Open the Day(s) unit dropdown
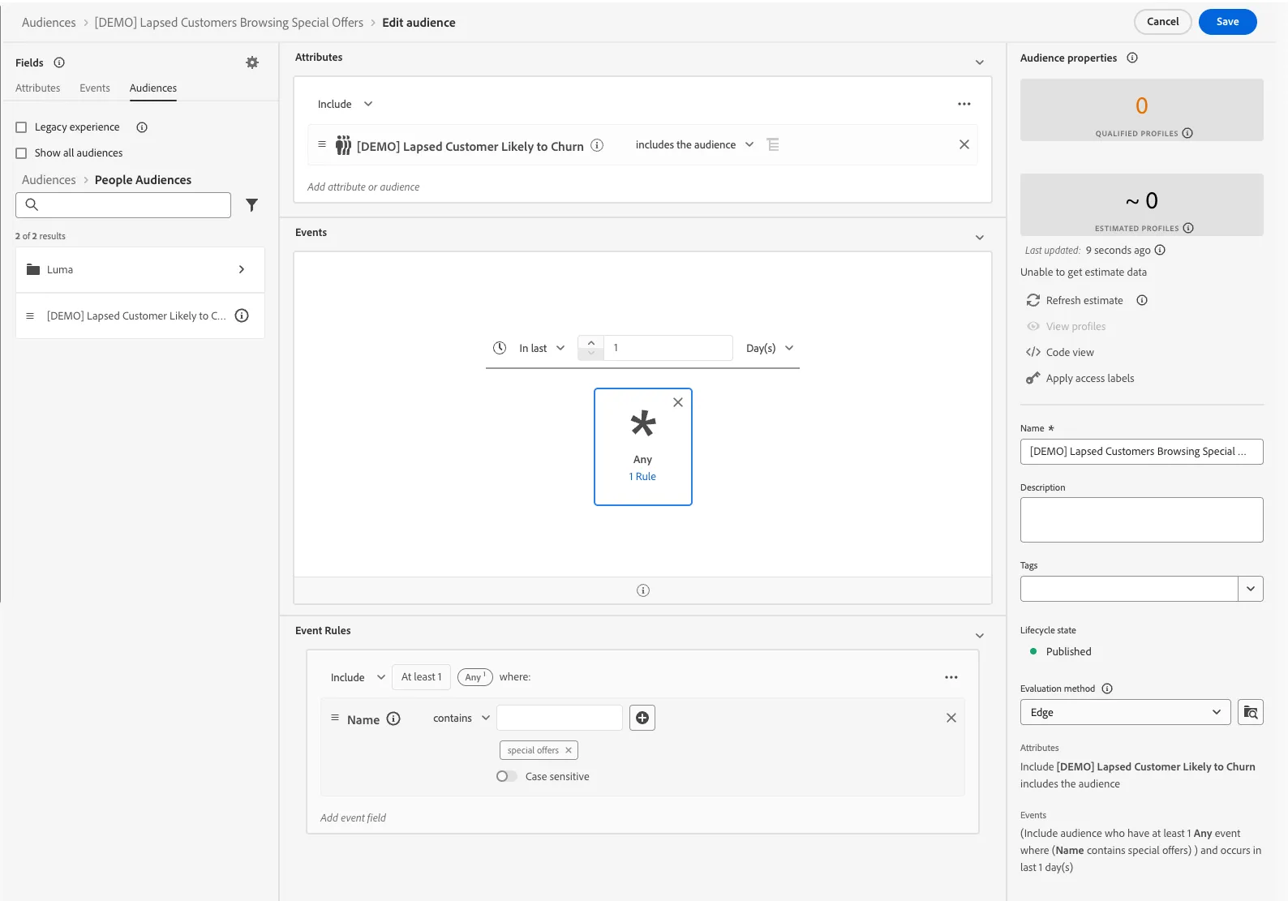Image resolution: width=1288 pixels, height=901 pixels. [x=770, y=348]
